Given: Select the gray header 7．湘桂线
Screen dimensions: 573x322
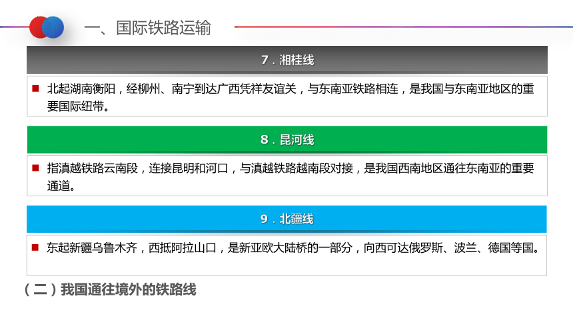Looking at the screenshot, I should pyautogui.click(x=287, y=60).
